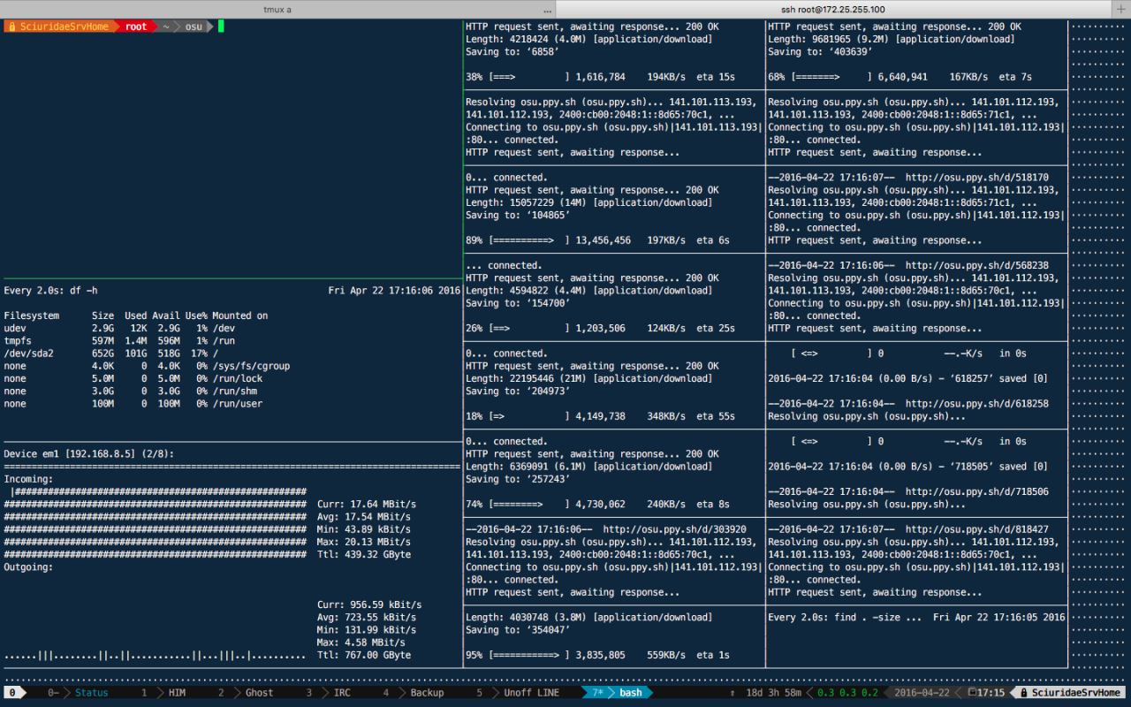
Task: Click the green cursor block at the shell prompt
Action: click(x=221, y=27)
